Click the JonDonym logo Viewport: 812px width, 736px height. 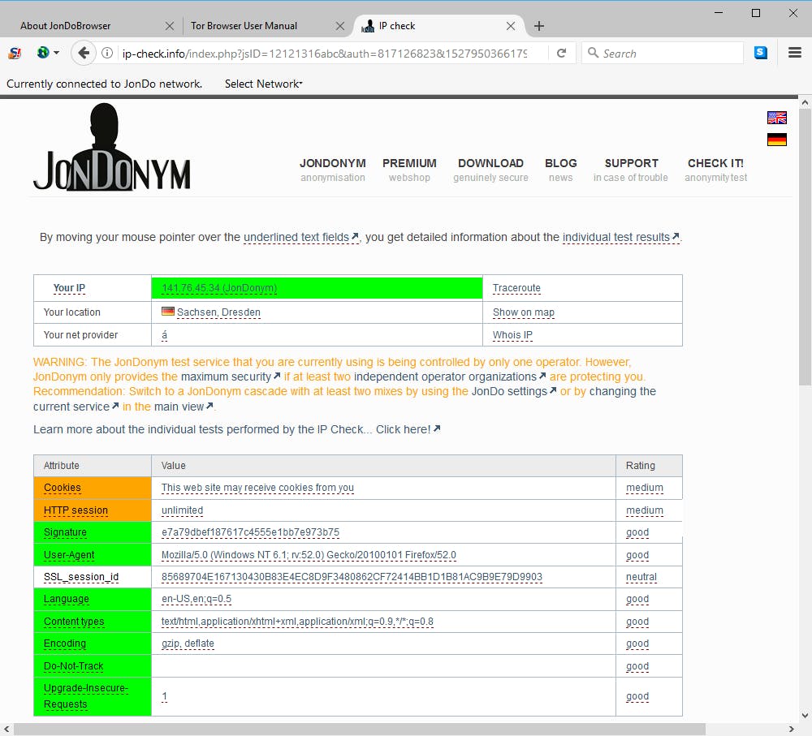click(112, 148)
